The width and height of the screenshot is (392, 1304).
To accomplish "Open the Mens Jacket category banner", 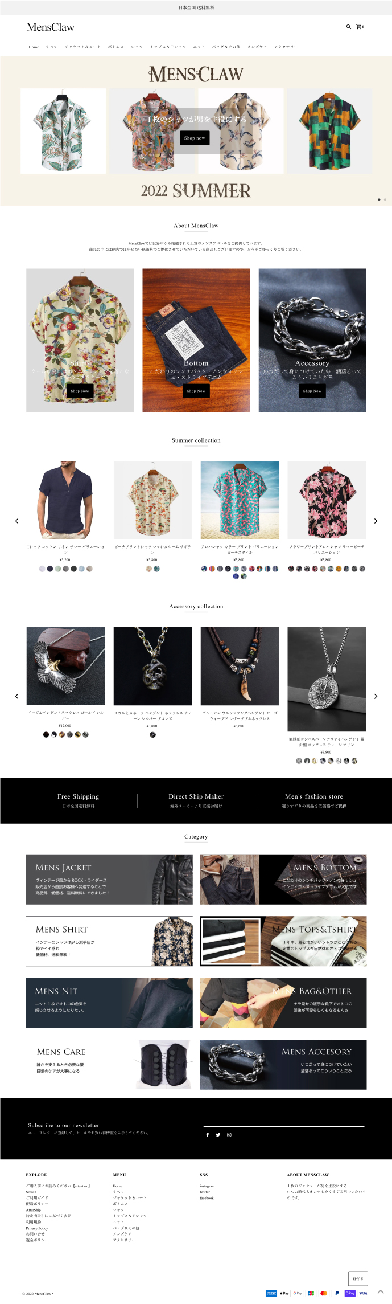I will coord(109,879).
